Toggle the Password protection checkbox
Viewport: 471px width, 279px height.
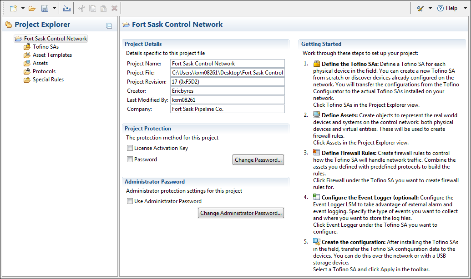(x=130, y=159)
